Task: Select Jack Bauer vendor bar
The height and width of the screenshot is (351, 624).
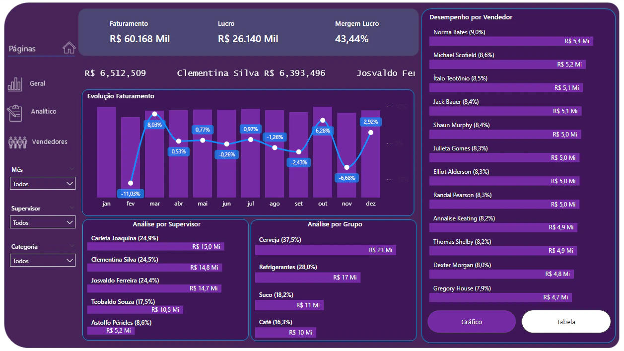Action: pos(505,111)
